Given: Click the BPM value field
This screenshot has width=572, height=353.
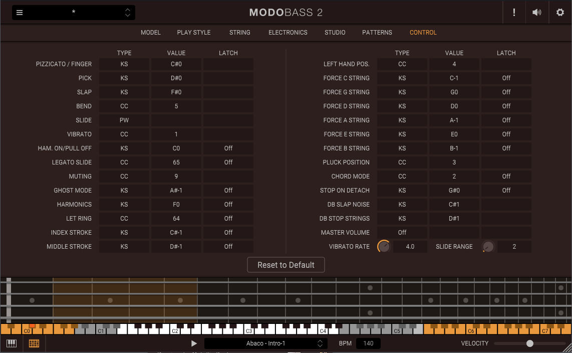Looking at the screenshot, I should point(368,343).
